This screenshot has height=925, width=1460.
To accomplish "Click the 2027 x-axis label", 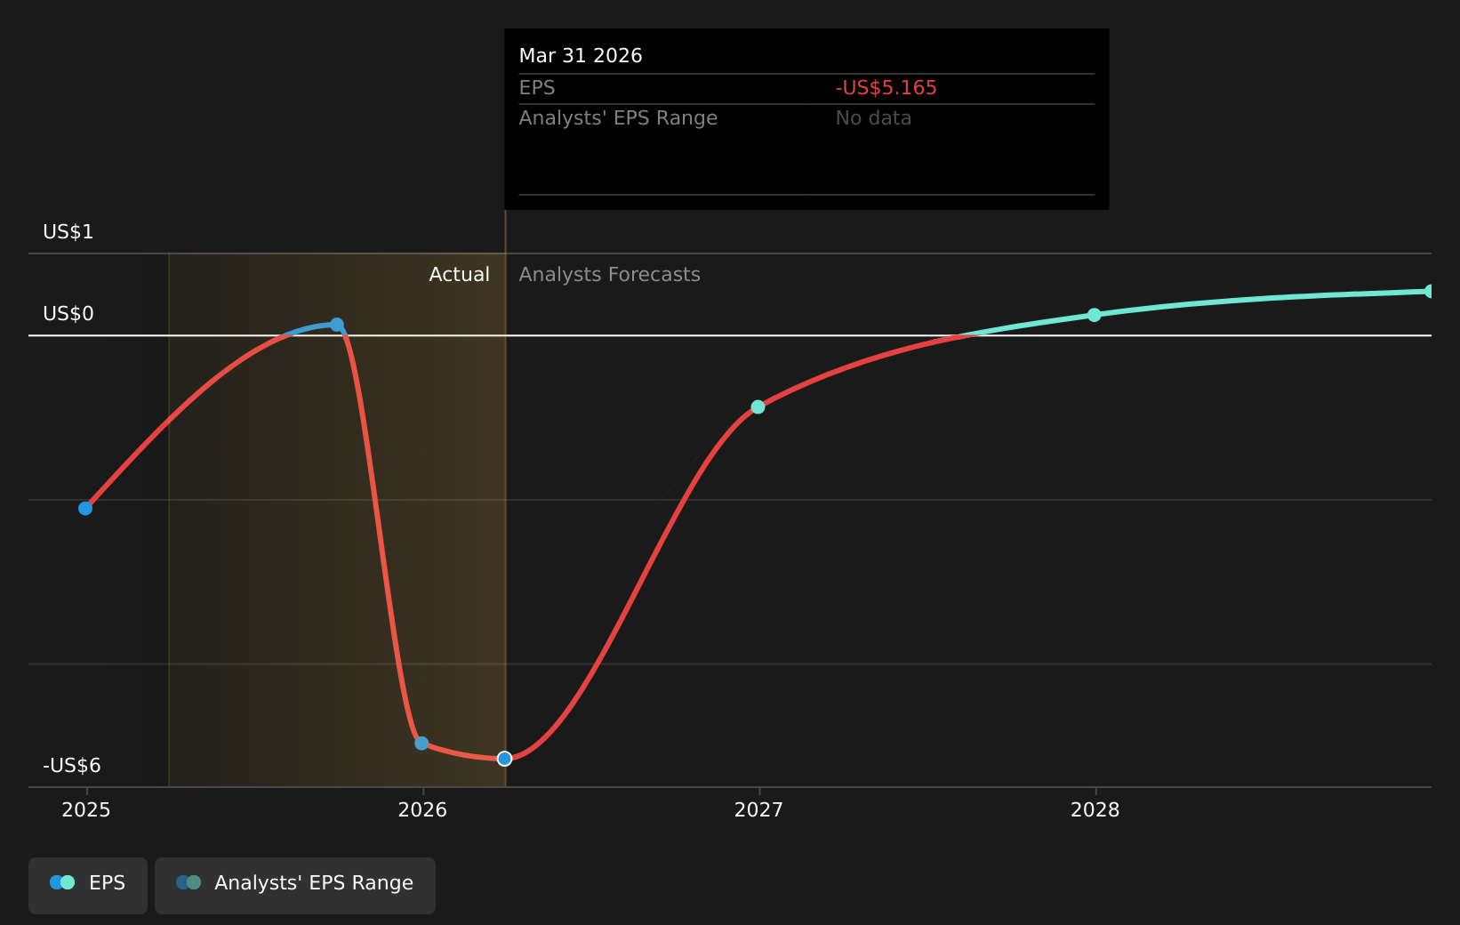I will [758, 809].
